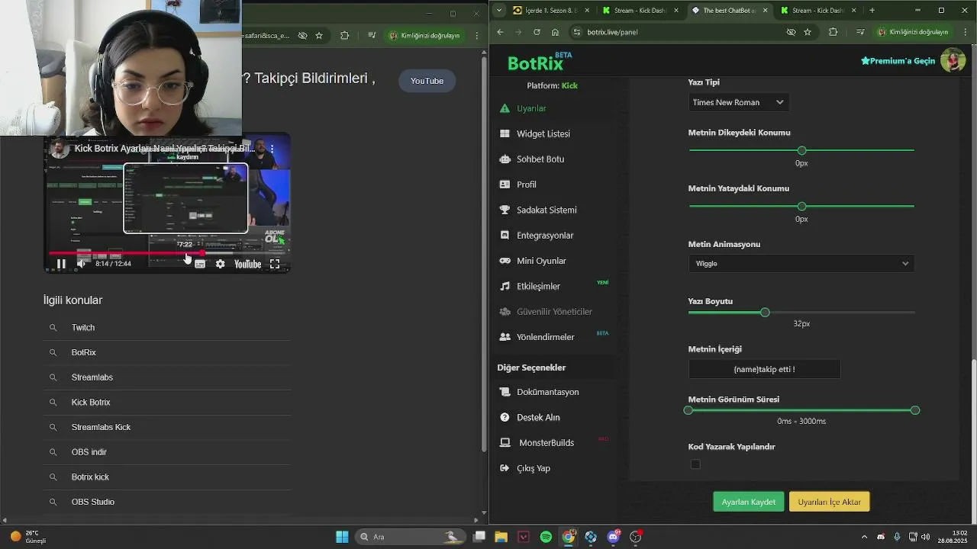Toggle subtitles on the YouTube player
977x549 pixels.
[x=200, y=264]
